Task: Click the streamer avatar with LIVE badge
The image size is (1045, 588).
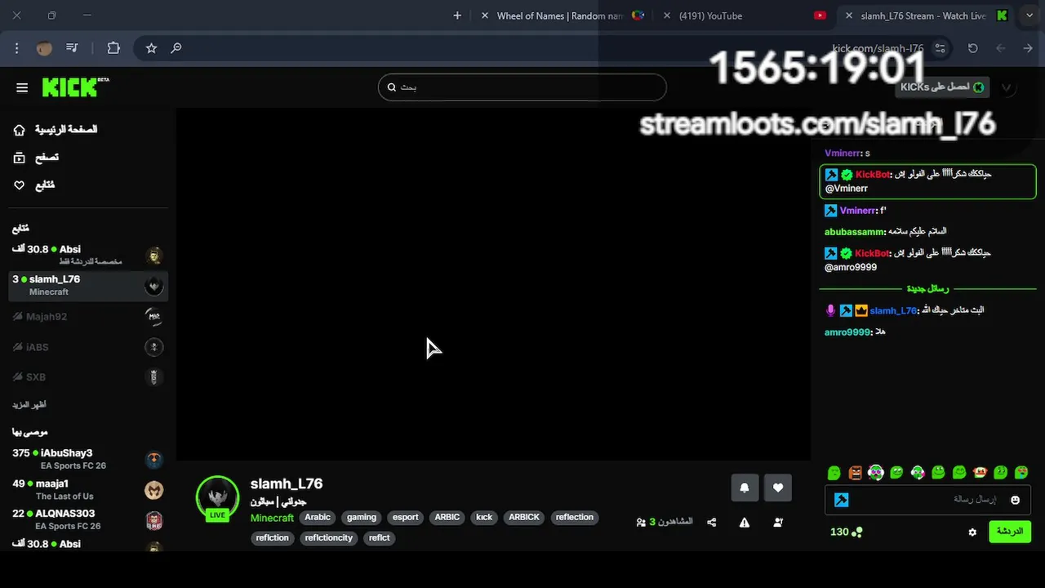Action: [x=217, y=497]
